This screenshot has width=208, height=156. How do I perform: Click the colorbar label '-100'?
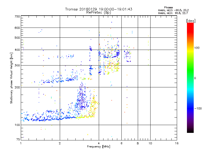tap(198, 108)
